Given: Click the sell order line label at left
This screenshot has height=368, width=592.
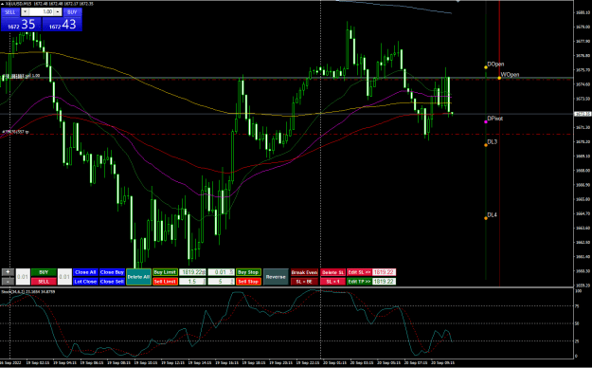Looking at the screenshot, I should pos(21,76).
